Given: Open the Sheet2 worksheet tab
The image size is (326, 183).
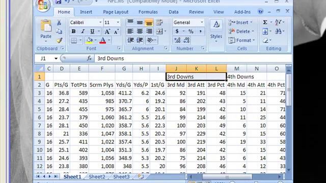Looking at the screenshot, I should 97,177.
